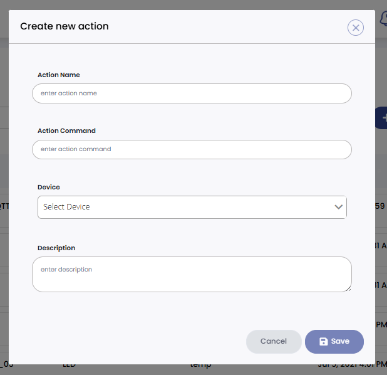
Task: Save the new action
Action: 334,342
